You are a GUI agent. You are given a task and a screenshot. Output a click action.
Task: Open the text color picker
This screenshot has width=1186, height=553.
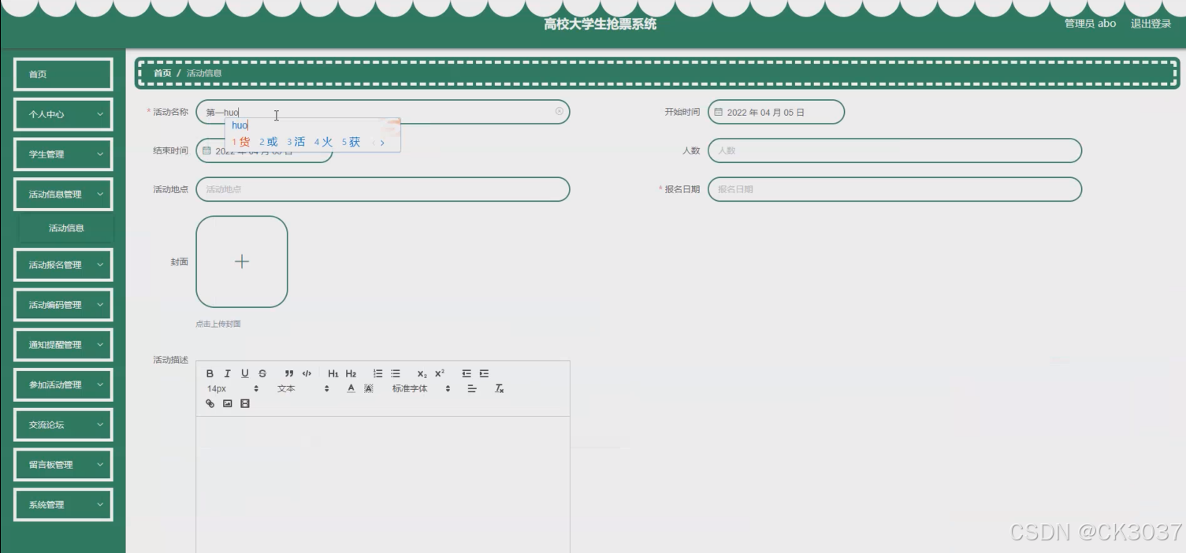click(351, 388)
